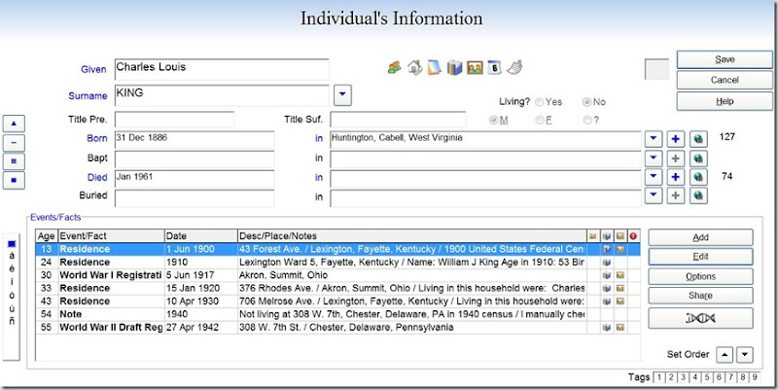
Task: Click the up-triangle button on the left edge
Action: [x=14, y=124]
